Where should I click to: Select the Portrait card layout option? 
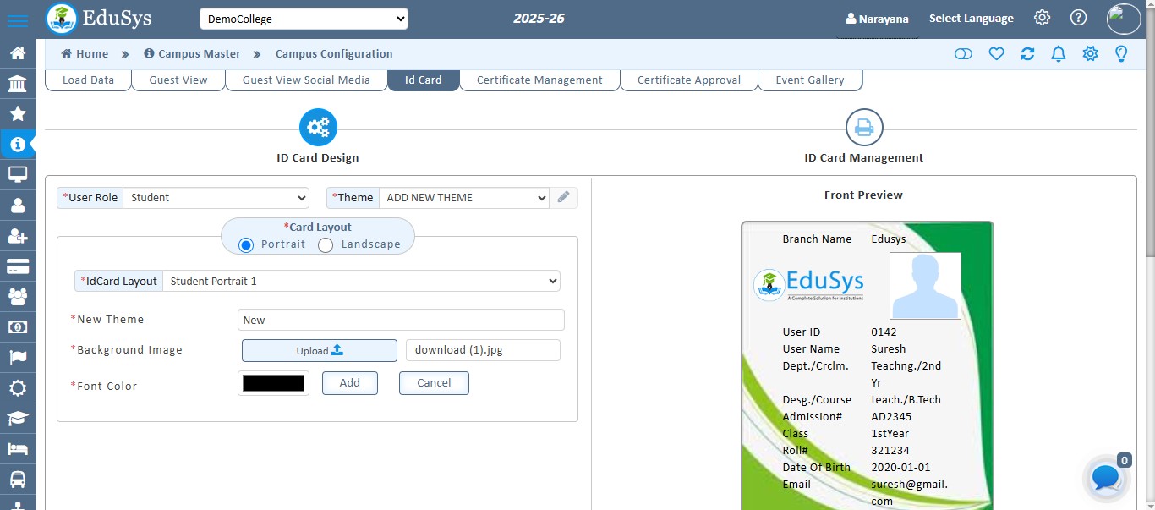coord(246,244)
